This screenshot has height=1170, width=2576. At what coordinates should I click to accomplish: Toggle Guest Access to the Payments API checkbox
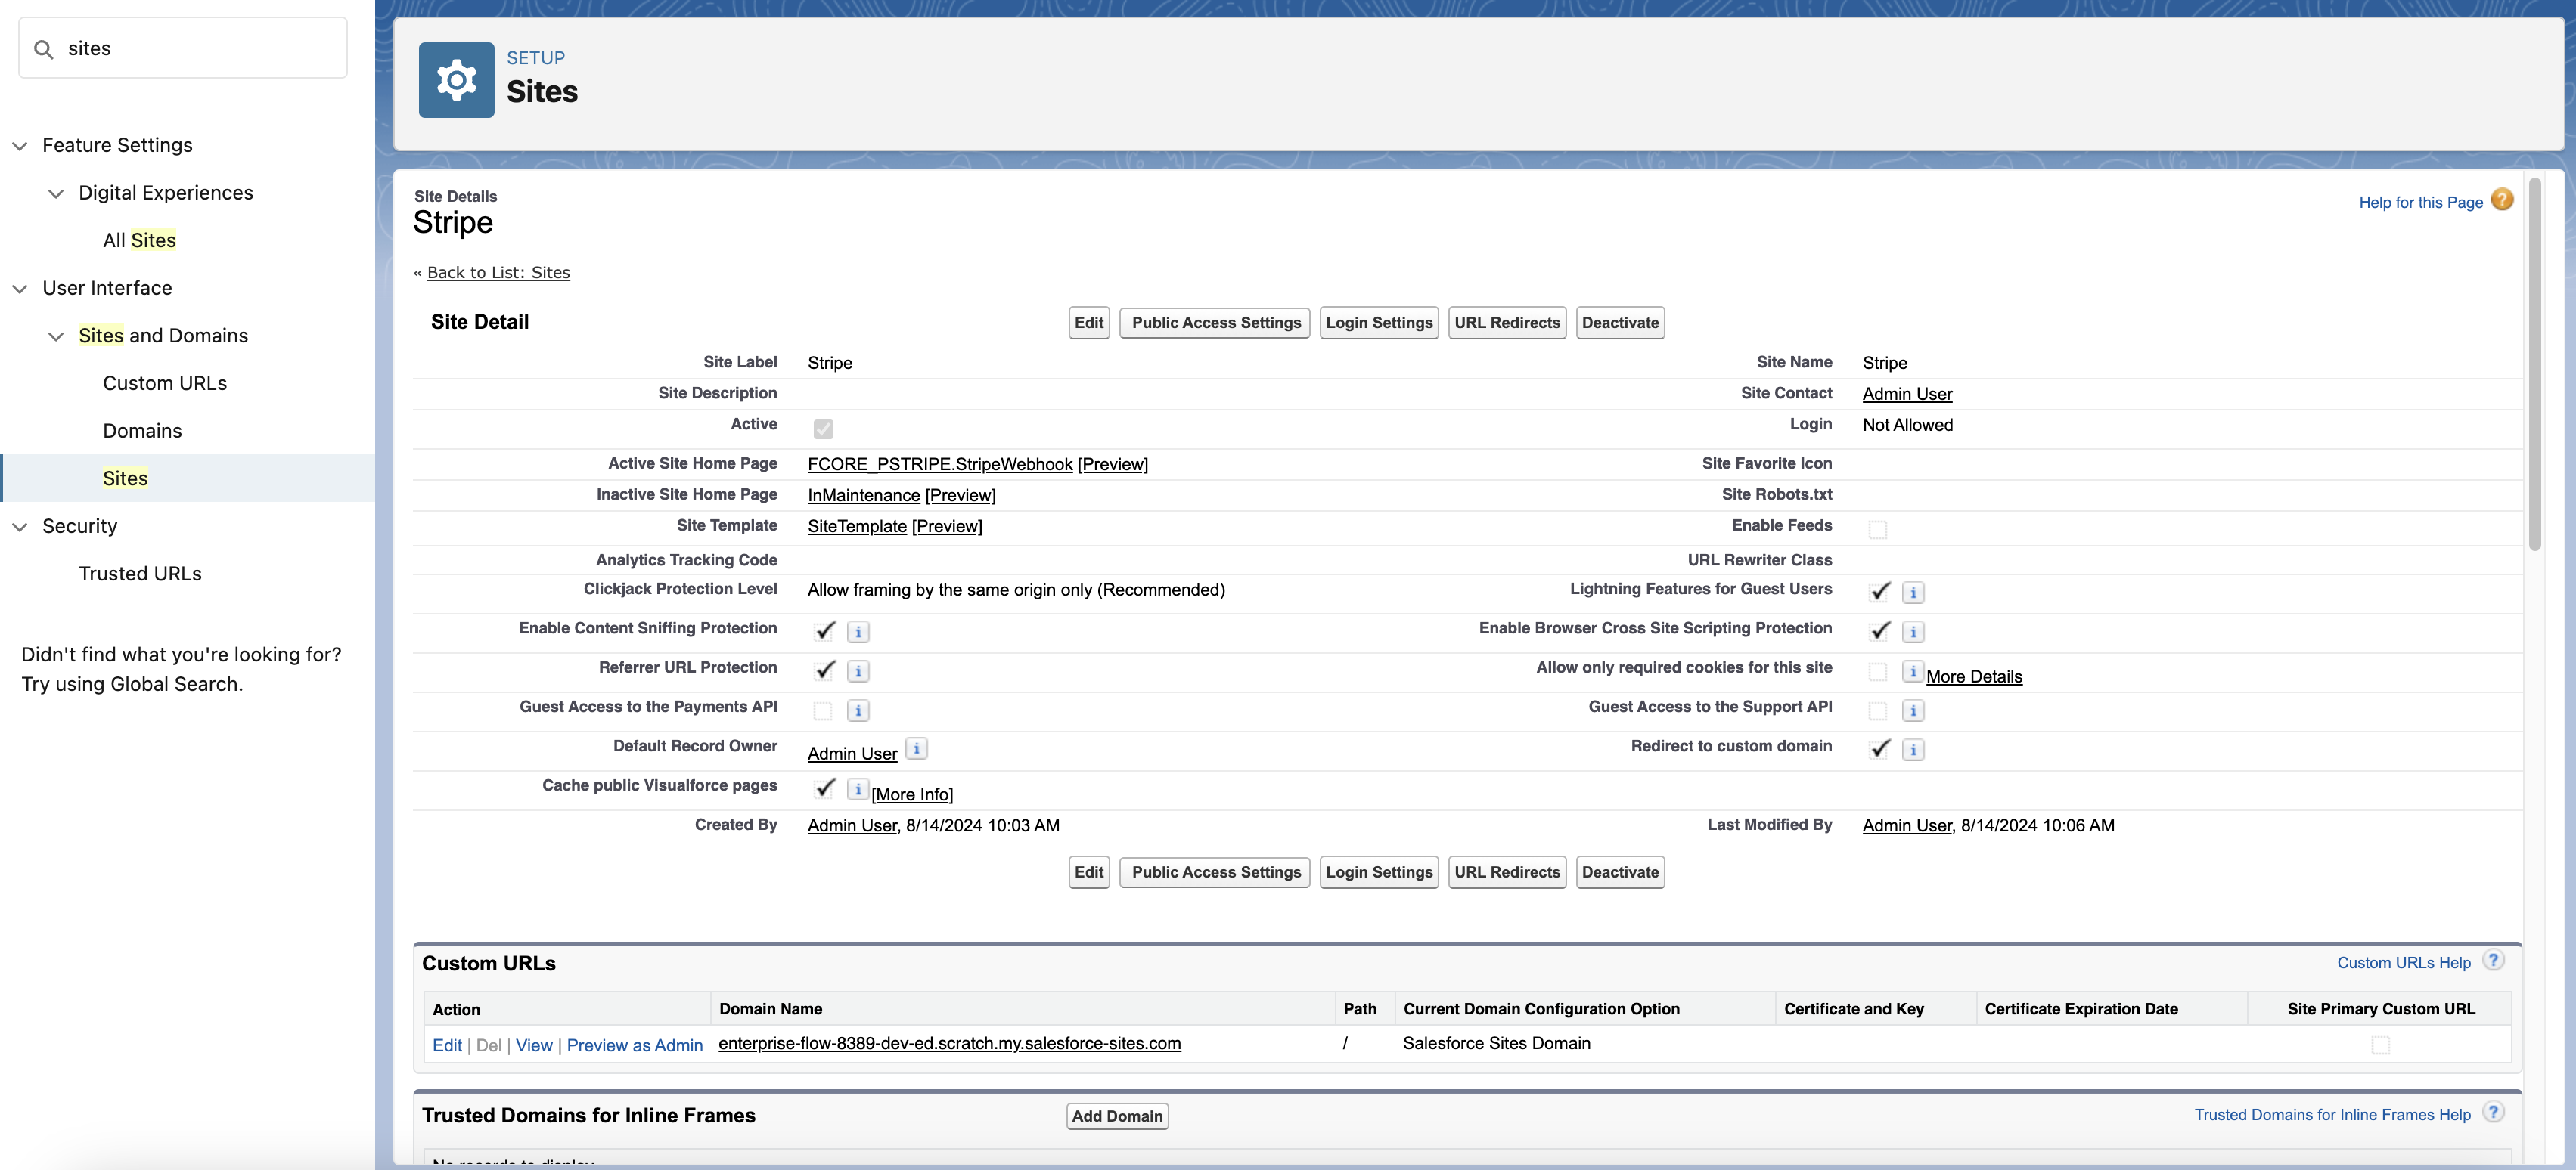823,711
